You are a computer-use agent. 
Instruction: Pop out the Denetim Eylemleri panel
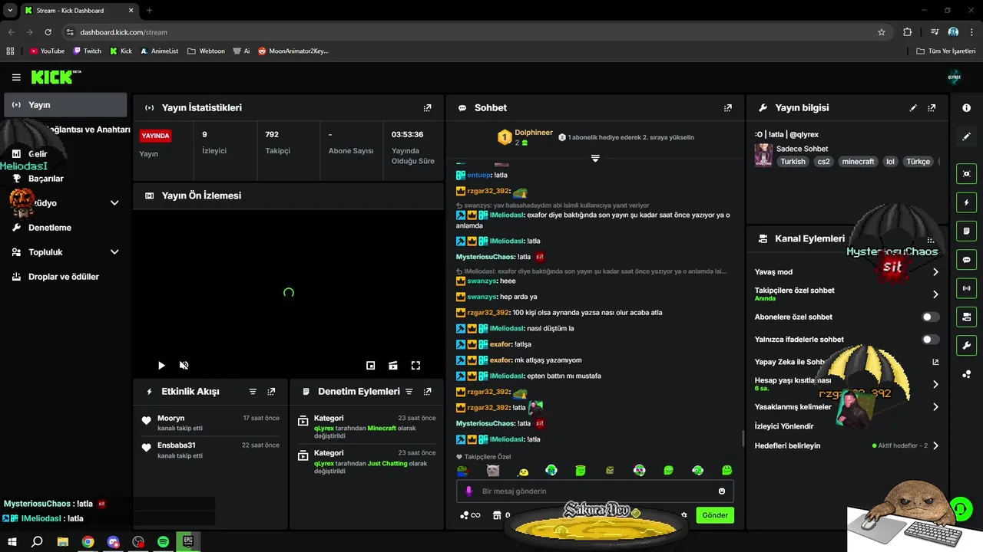(428, 392)
